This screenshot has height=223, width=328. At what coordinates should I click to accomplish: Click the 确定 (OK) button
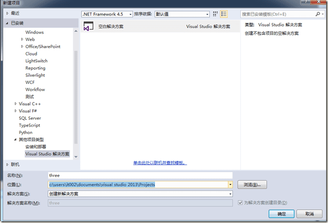click(282, 214)
